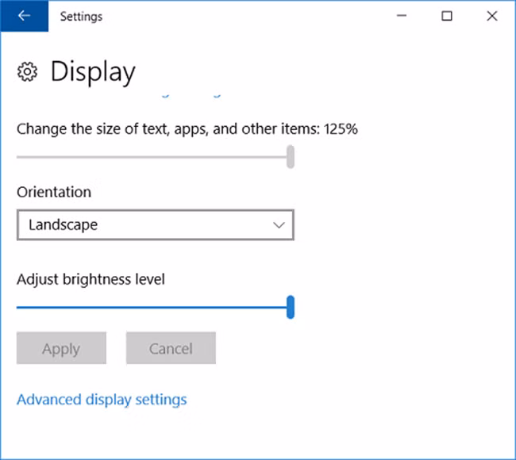The image size is (516, 460).
Task: Click the 'Change the size of text' label
Action: [x=187, y=129]
